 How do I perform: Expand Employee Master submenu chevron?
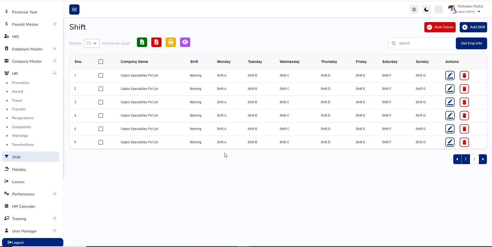click(55, 49)
